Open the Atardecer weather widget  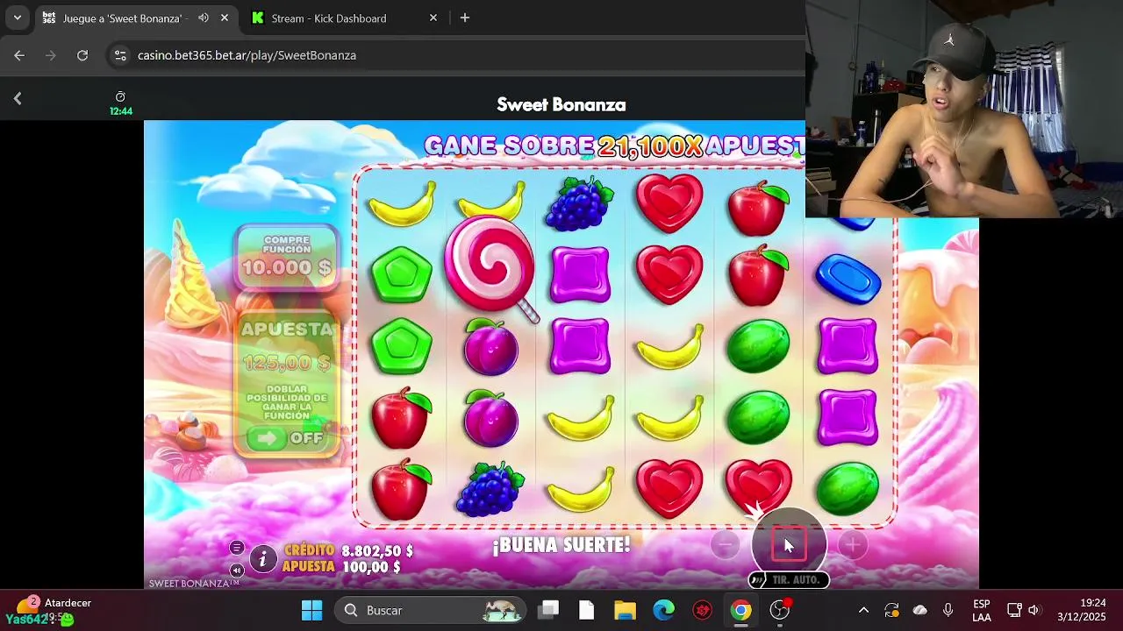53,610
